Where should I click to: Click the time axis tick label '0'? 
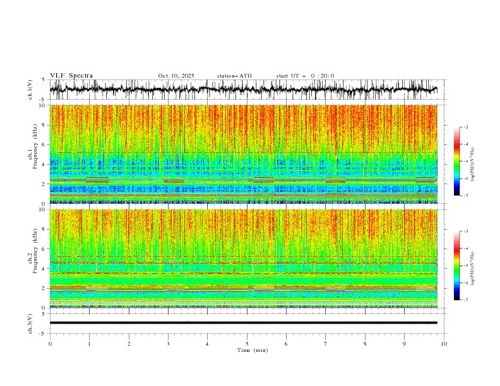50,344
